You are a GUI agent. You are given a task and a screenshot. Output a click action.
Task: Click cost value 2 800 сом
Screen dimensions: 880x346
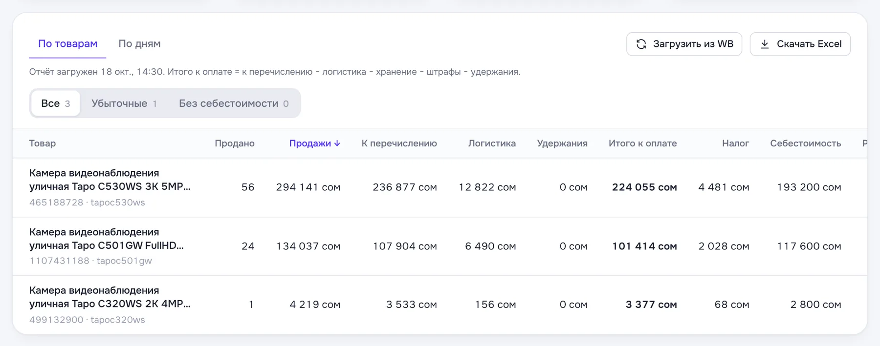click(x=815, y=305)
